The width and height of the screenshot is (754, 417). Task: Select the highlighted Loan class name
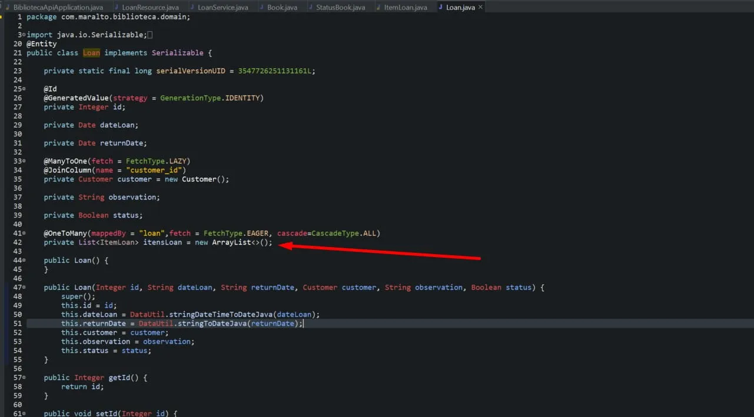pyautogui.click(x=91, y=52)
